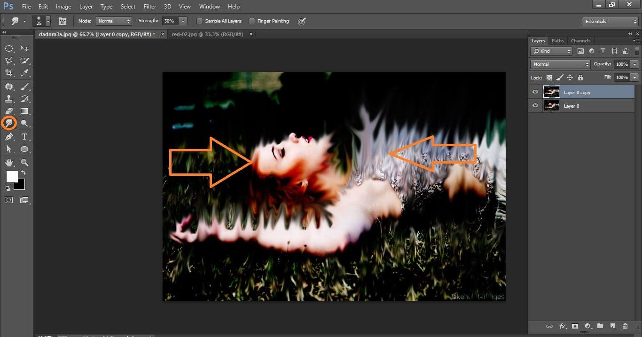Viewport: 642px width, 337px height.
Task: Switch to red-02.jpg document tab
Action: pyautogui.click(x=207, y=34)
